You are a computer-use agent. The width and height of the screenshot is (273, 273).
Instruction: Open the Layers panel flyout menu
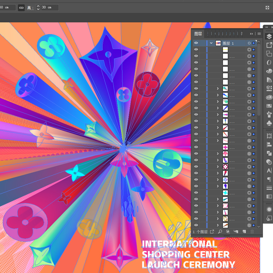click(x=259, y=34)
